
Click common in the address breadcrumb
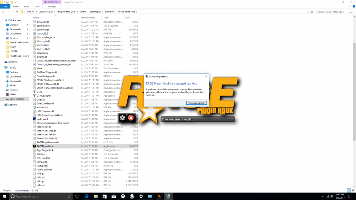[x=109, y=12]
